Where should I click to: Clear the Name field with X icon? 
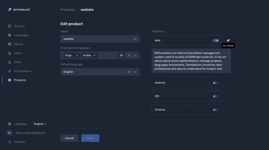pyautogui.click(x=135, y=39)
